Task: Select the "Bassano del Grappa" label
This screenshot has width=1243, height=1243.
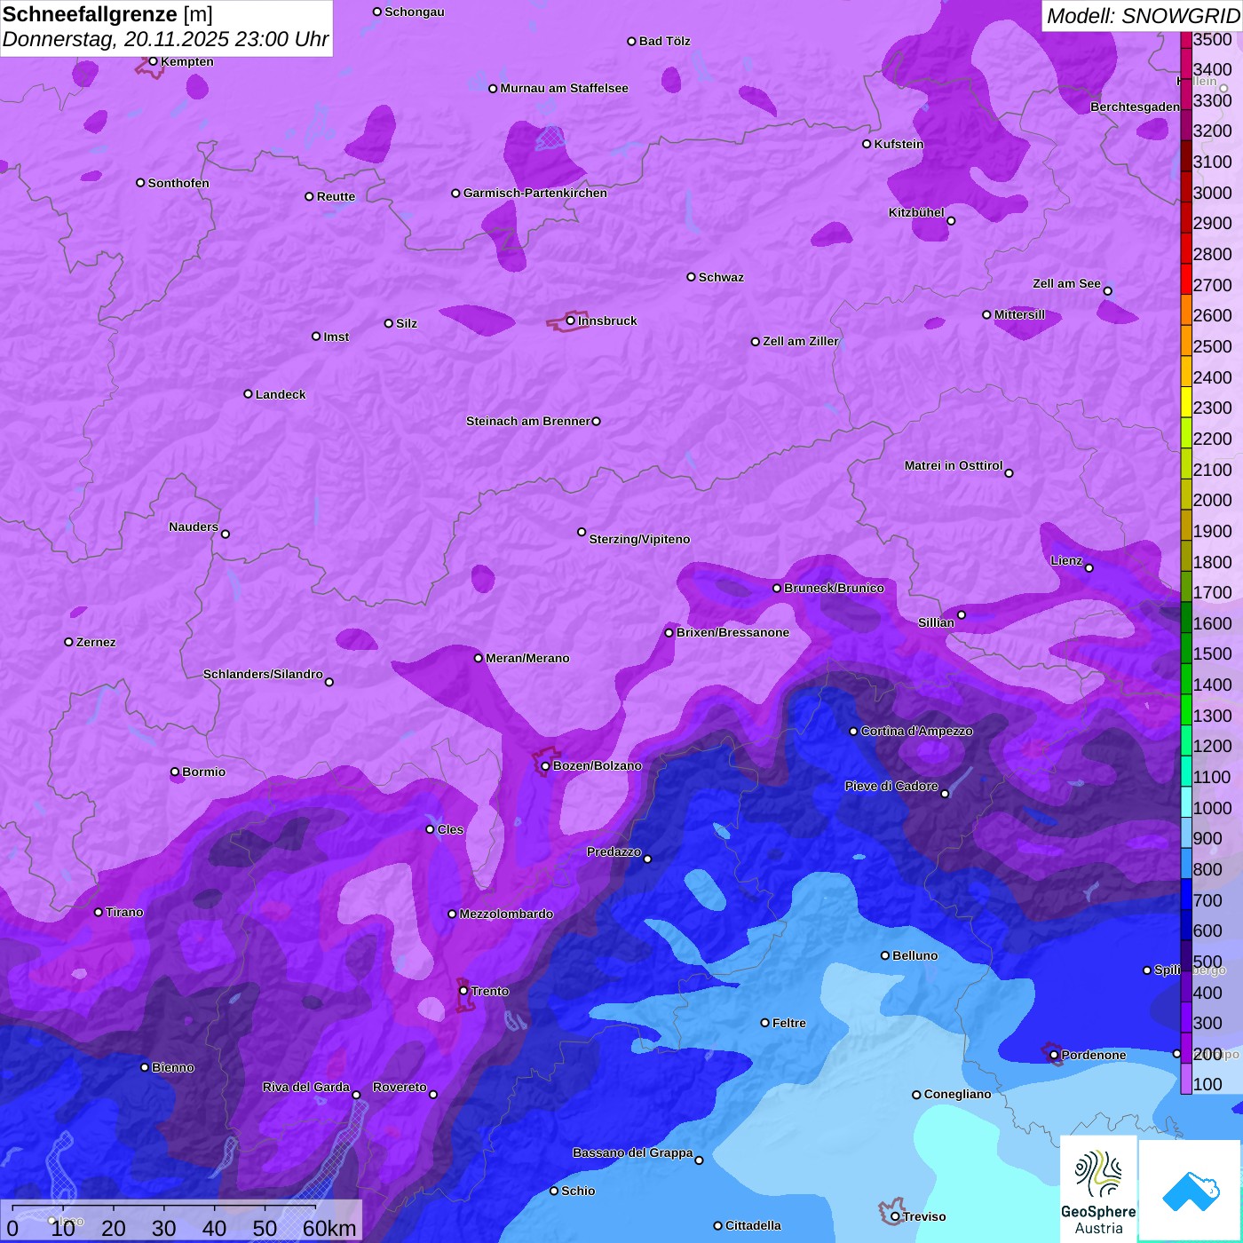Action: tap(633, 1152)
